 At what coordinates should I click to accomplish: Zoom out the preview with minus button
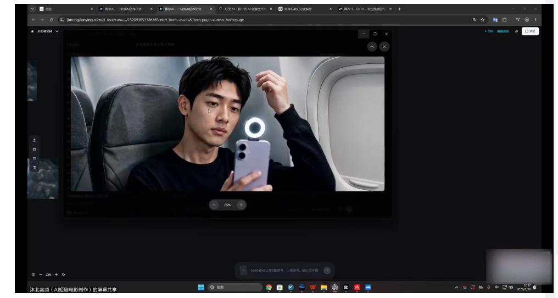tap(214, 205)
